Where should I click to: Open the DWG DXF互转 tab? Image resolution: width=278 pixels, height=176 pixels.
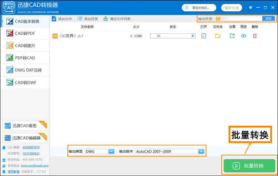[25, 70]
